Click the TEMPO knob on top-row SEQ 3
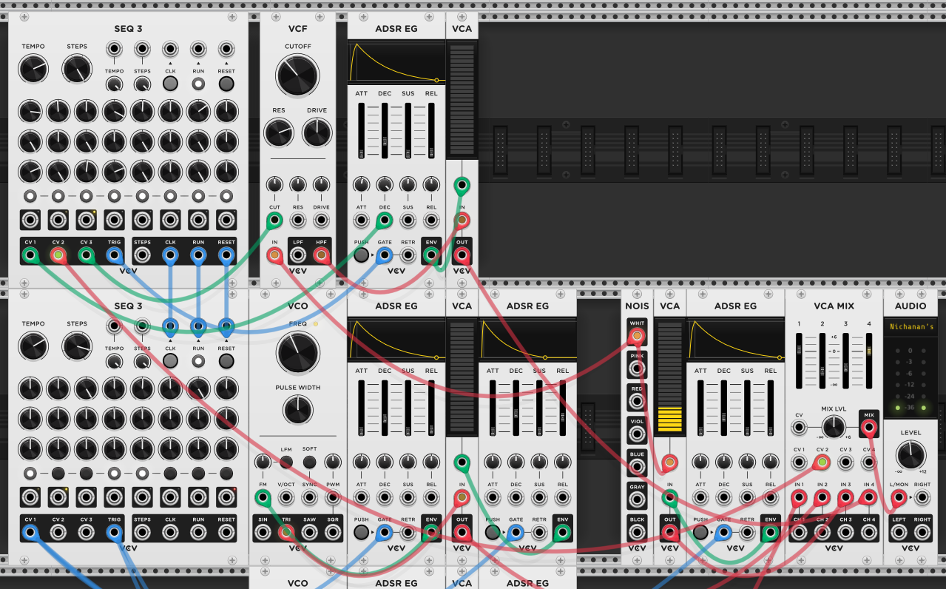Screen dimensions: 946x589 tap(33, 70)
